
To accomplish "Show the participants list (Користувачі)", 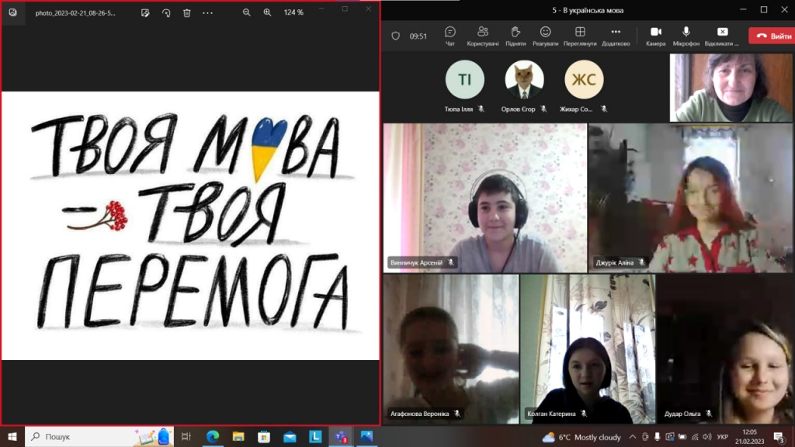I will [x=483, y=35].
